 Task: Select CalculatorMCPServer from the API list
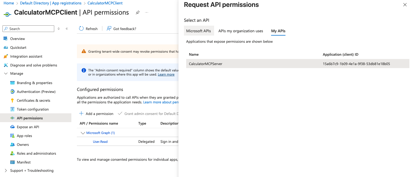coord(206,64)
